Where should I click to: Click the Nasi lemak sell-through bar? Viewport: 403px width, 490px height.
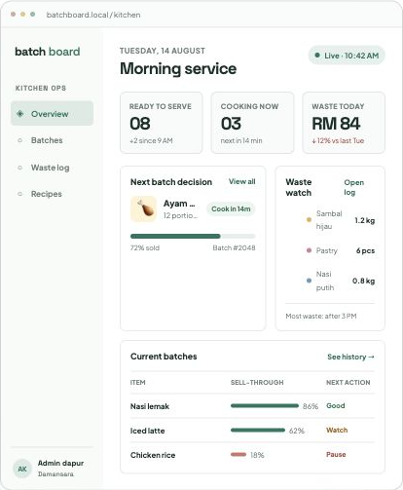[x=265, y=405]
